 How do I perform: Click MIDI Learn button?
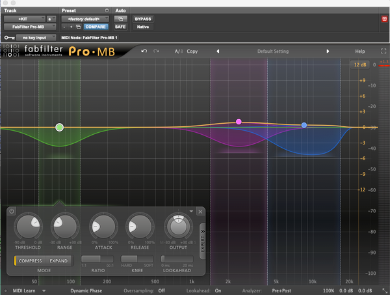(24, 290)
